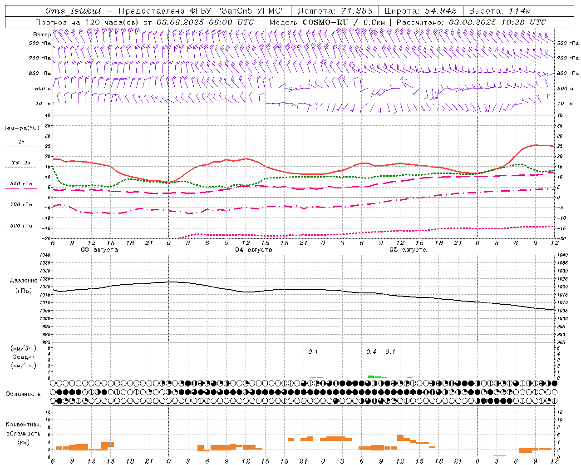Select the text Предоставлено ФГБУ "ЗапСиб УГМС"
This screenshot has height=465, width=581.
coord(202,11)
